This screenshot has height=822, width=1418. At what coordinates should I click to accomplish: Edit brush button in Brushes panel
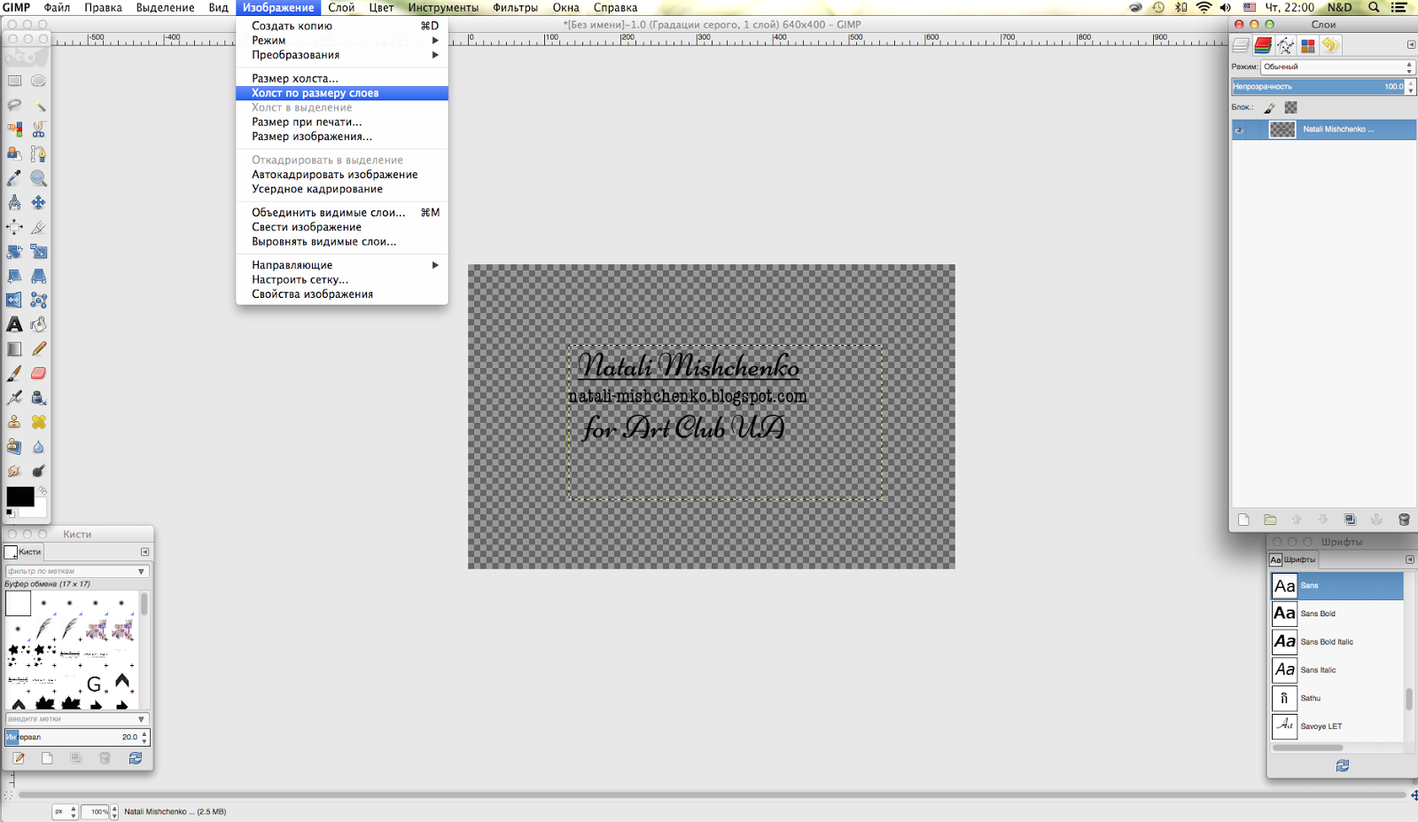[x=19, y=758]
